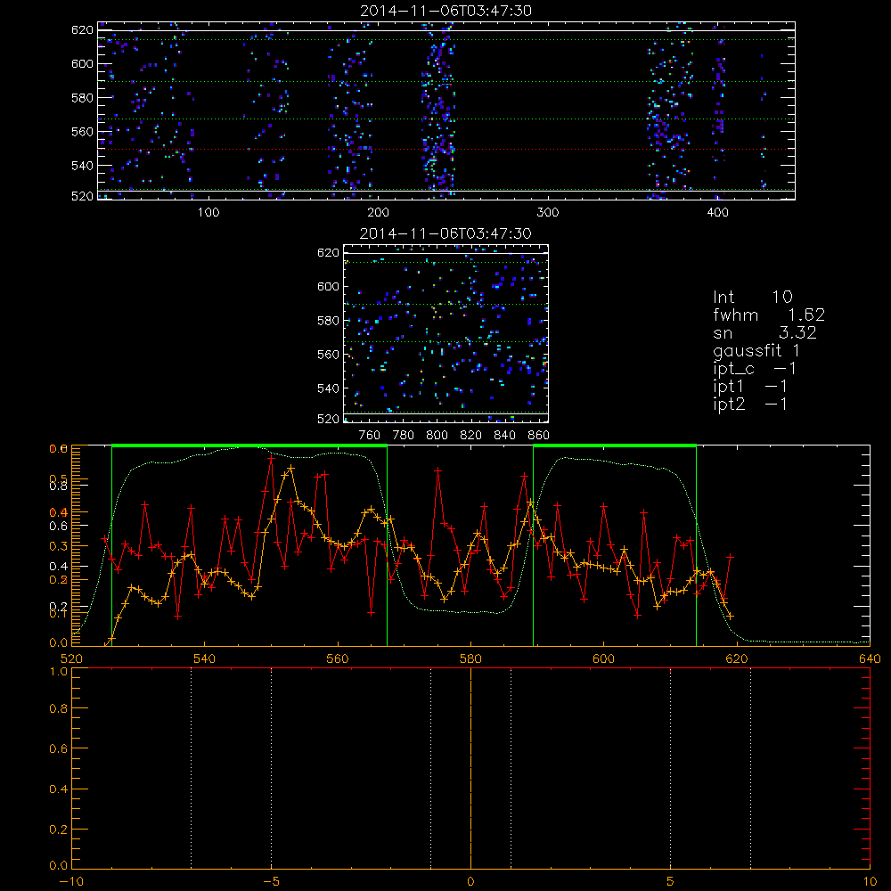Image resolution: width=891 pixels, height=891 pixels.
Task: Click the 1.0 y-axis label of bottom plot
Action: (59, 672)
